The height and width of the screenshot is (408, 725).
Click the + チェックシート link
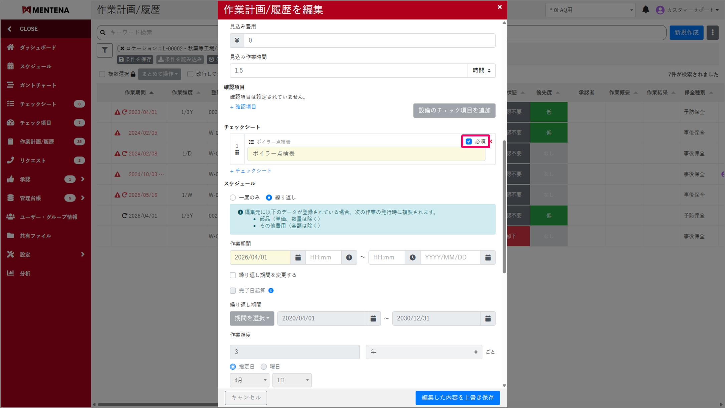pyautogui.click(x=251, y=171)
